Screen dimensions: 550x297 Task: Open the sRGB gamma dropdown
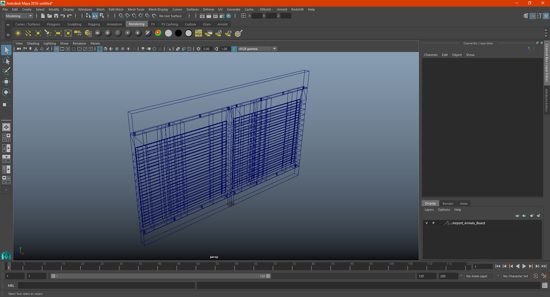(258, 49)
